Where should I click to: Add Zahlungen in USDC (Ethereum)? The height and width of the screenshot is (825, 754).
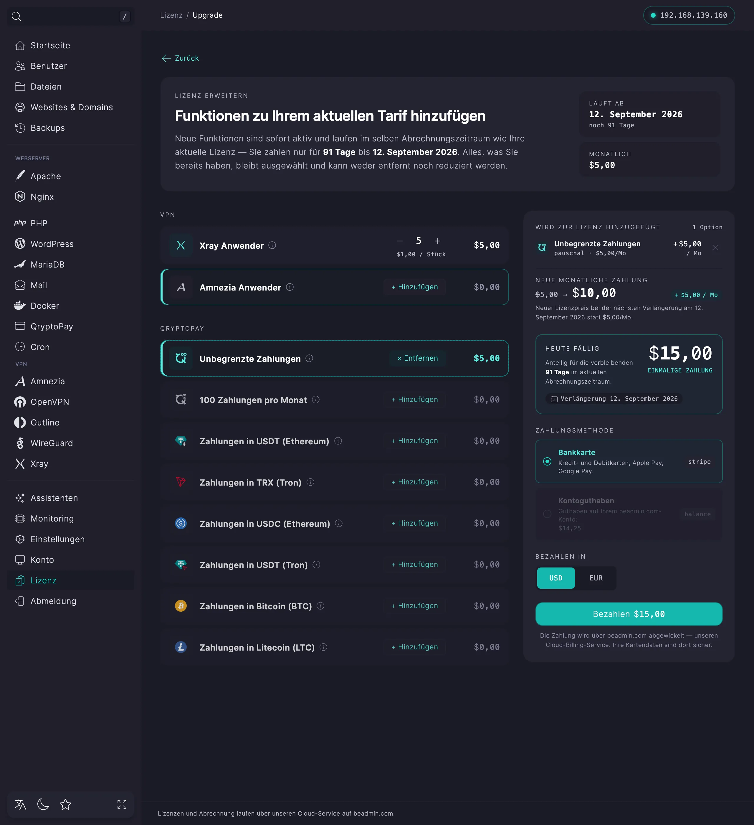pos(414,523)
